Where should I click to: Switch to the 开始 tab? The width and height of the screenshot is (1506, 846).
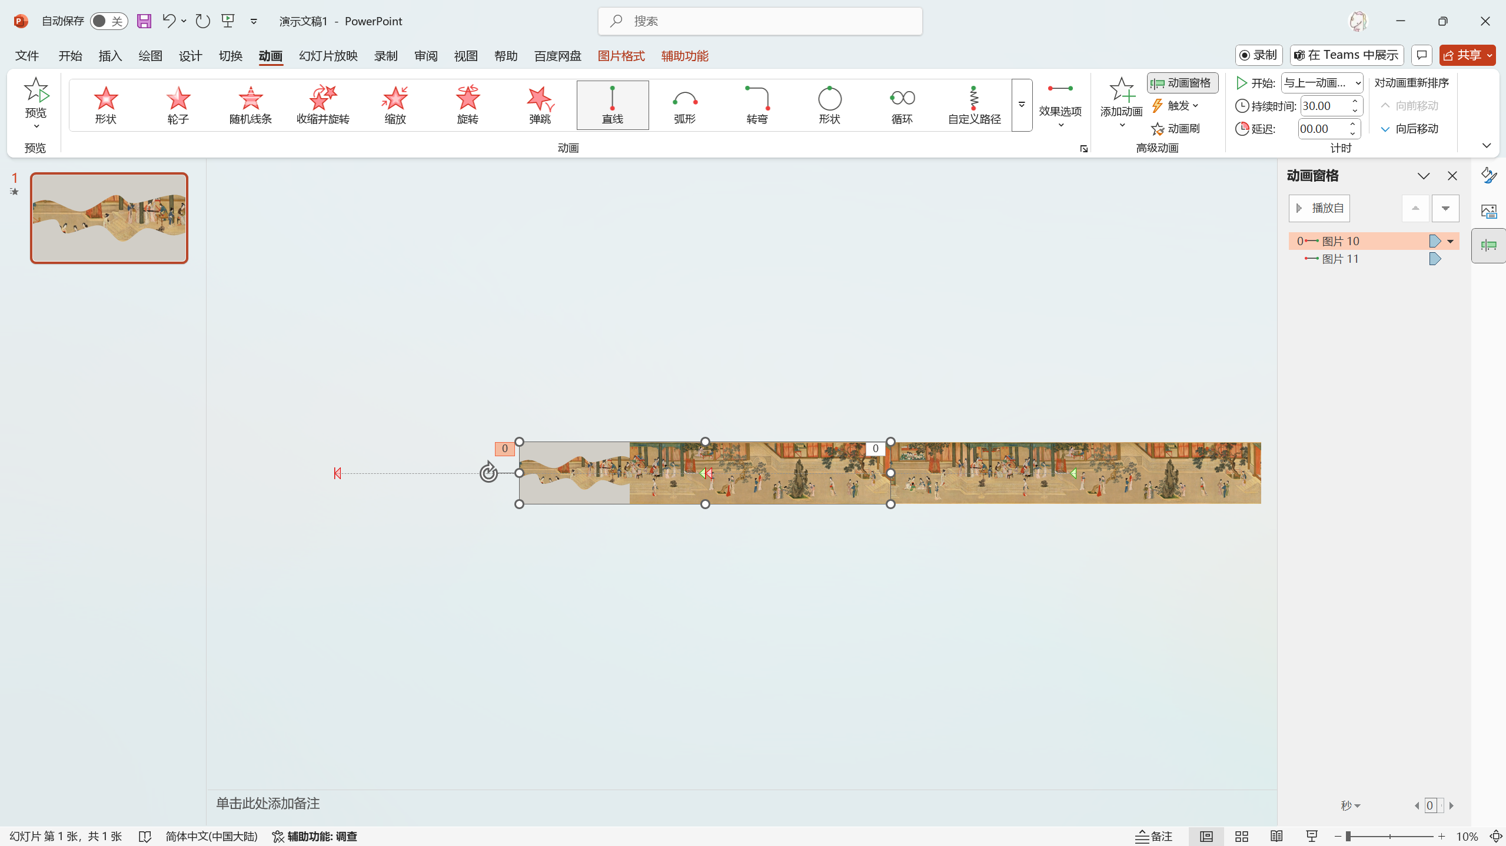(x=70, y=56)
